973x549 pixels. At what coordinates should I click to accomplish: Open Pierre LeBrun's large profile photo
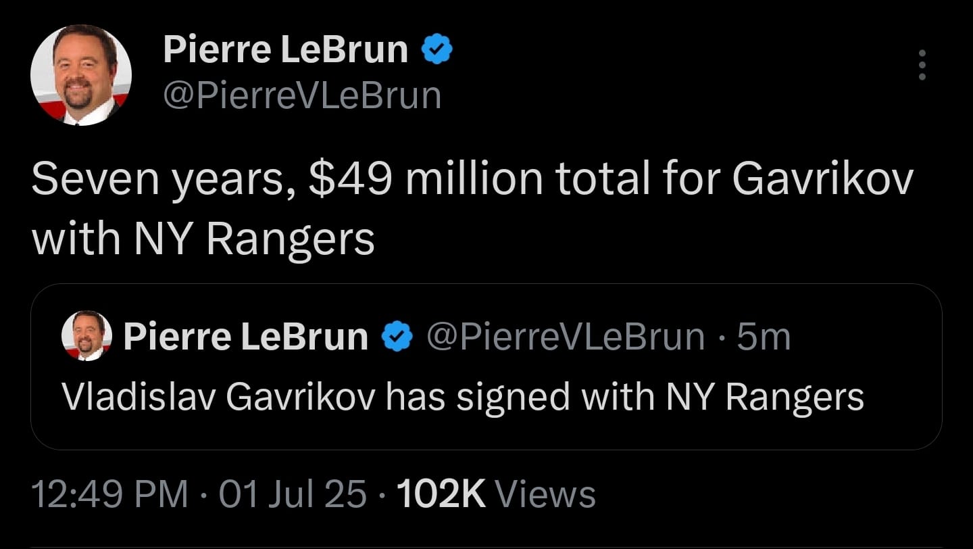coord(81,76)
